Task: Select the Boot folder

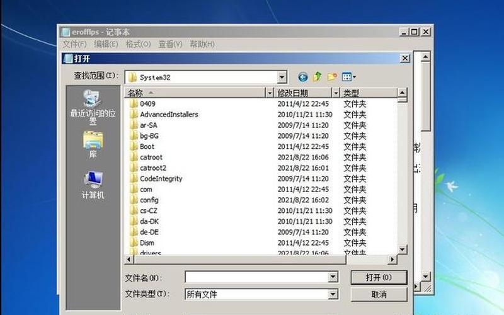Action: pos(142,147)
